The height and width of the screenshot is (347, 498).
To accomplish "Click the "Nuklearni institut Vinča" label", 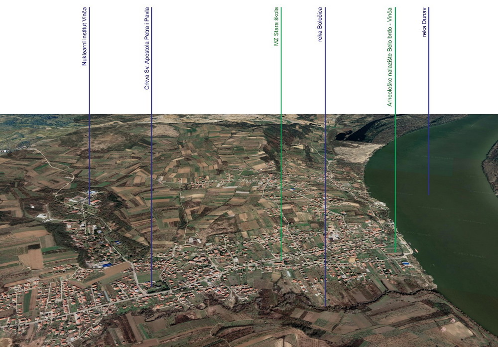I will point(85,36).
